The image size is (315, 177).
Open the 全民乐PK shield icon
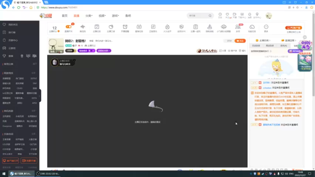[x=182, y=27]
